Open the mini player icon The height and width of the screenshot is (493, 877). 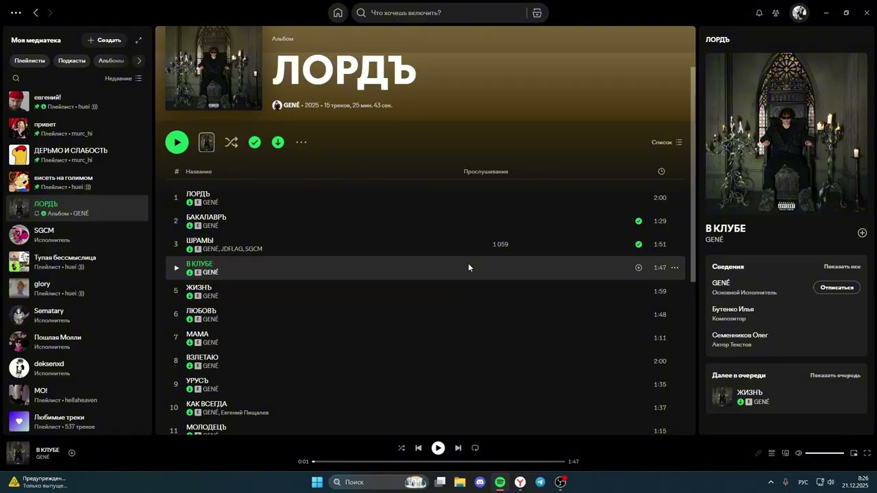854,453
